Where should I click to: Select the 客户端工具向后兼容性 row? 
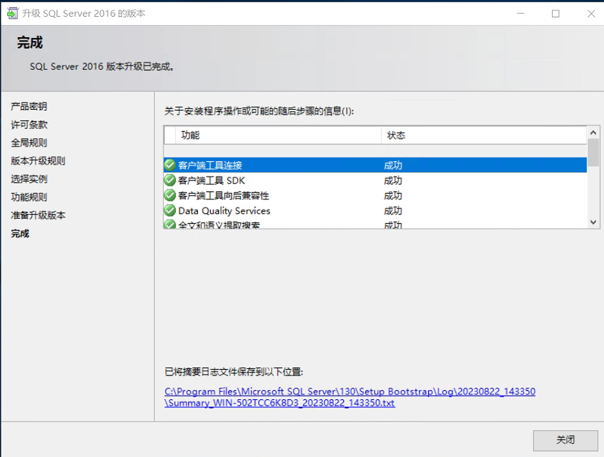coord(375,195)
